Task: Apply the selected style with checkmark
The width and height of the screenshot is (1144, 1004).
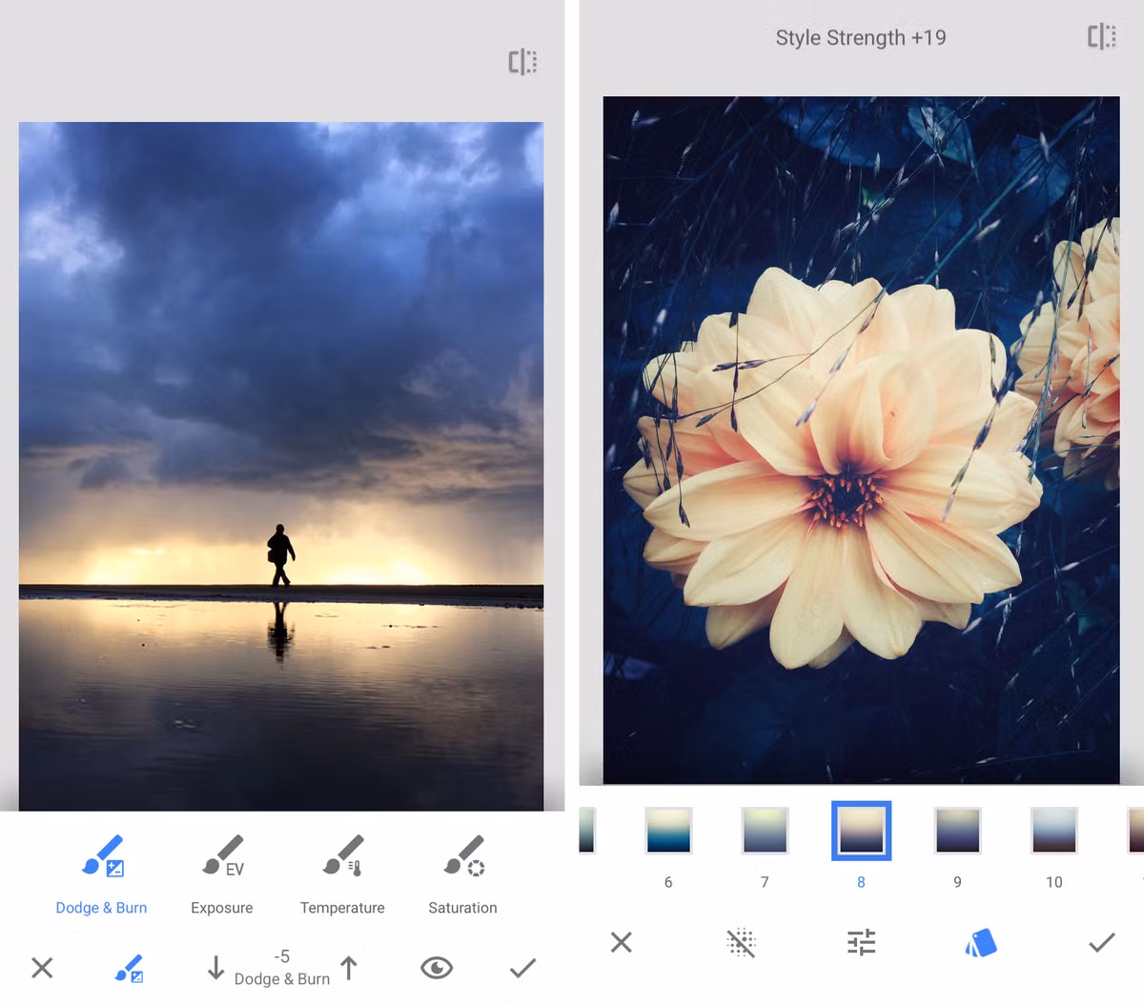Action: 1101,943
